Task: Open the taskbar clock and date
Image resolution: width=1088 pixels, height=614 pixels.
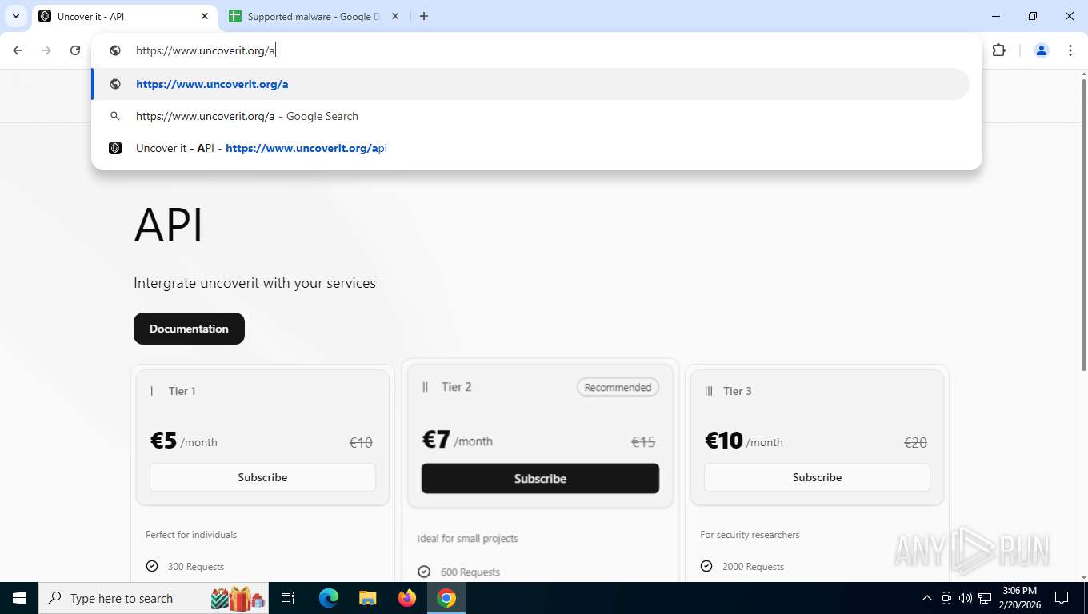Action: tap(1019, 598)
